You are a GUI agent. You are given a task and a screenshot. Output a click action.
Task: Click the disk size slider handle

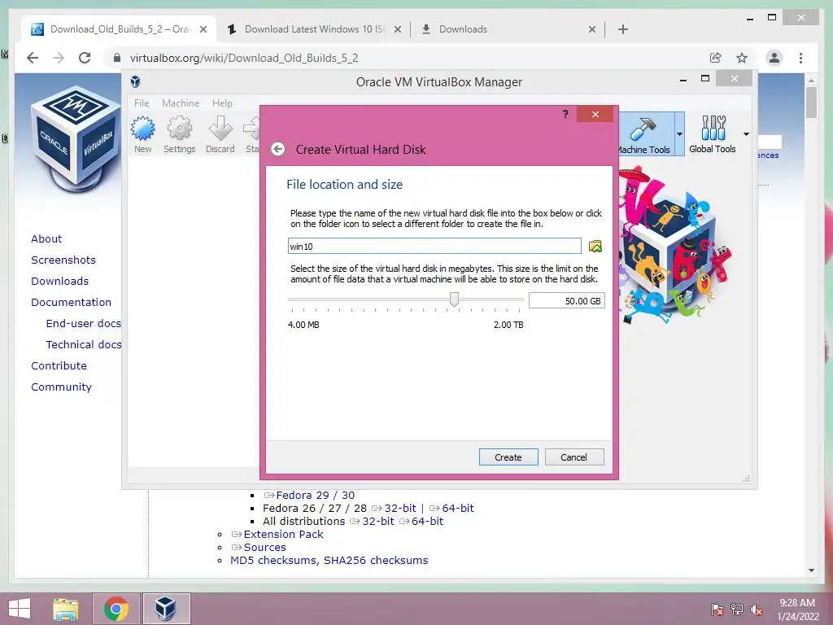click(454, 299)
